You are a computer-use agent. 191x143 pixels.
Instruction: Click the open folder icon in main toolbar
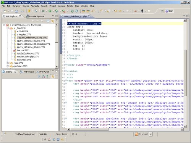tap(83, 11)
